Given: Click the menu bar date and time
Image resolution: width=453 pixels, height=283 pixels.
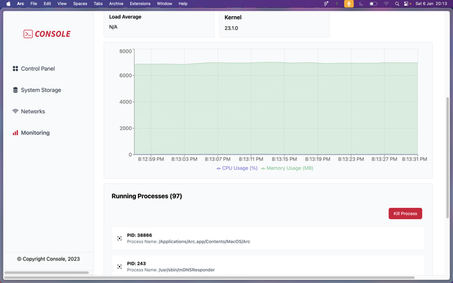Looking at the screenshot, I should point(431,4).
